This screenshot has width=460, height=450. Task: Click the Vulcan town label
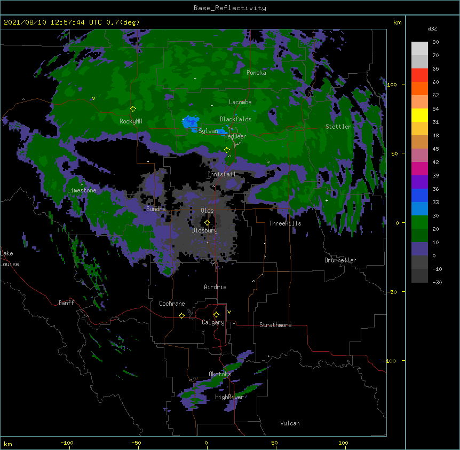(x=290, y=423)
